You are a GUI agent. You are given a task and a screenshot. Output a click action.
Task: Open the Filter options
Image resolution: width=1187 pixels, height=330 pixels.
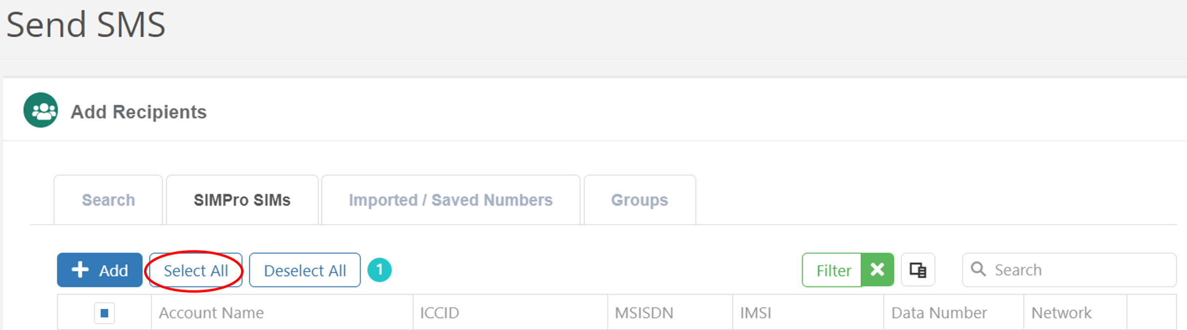click(x=834, y=270)
